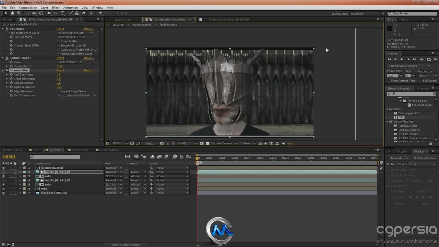Click Toggle Switches / Modes button
Image resolution: width=439 pixels, height=247 pixels.
point(126,245)
